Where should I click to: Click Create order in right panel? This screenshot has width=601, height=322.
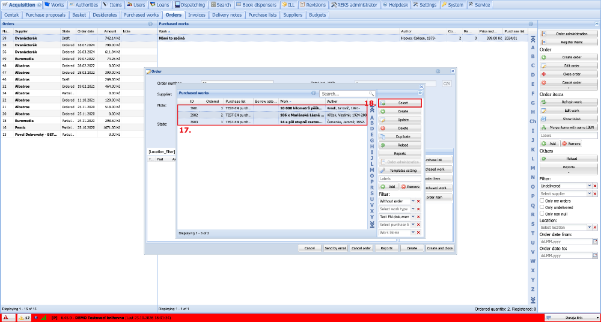click(569, 57)
